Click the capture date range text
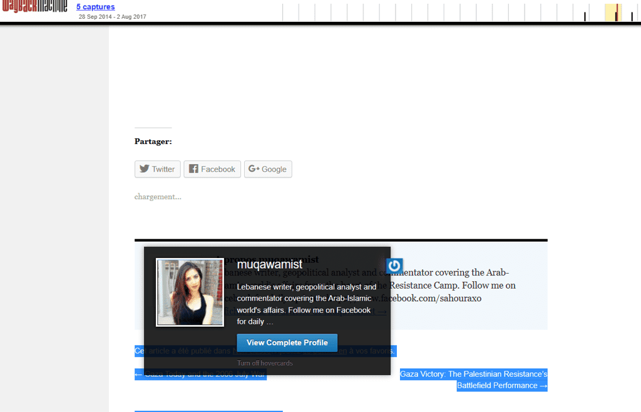The width and height of the screenshot is (641, 412). 113,17
